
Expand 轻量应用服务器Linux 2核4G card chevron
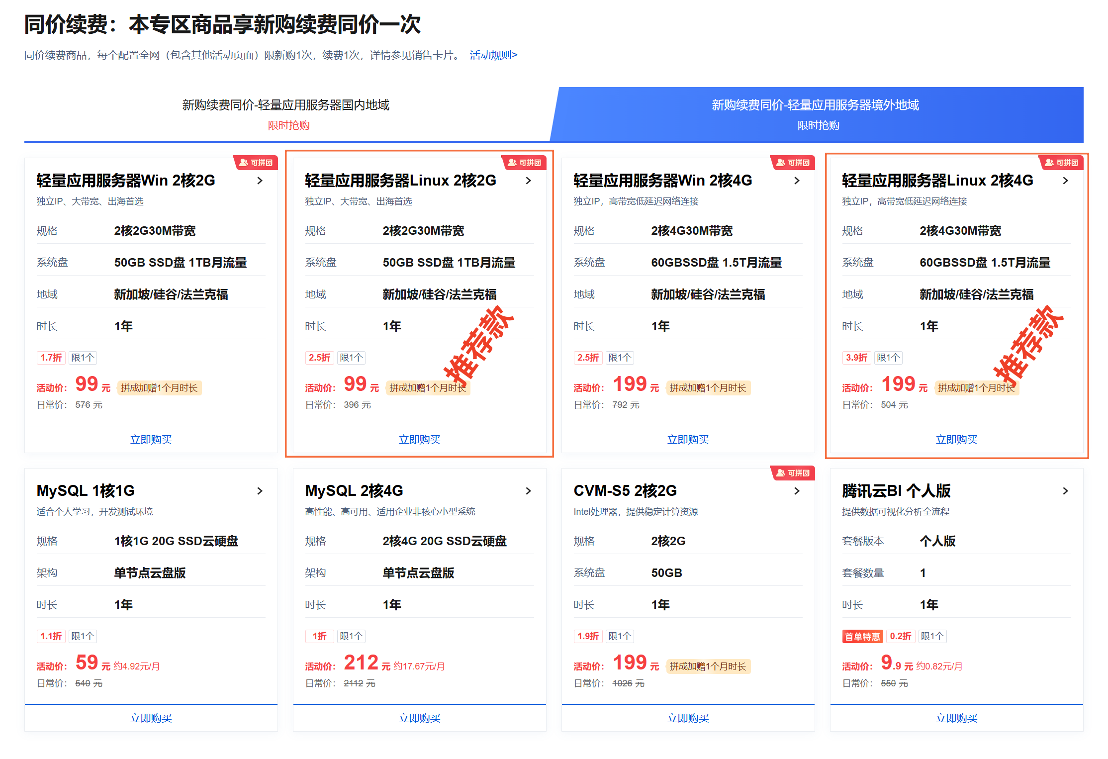[x=1065, y=181]
